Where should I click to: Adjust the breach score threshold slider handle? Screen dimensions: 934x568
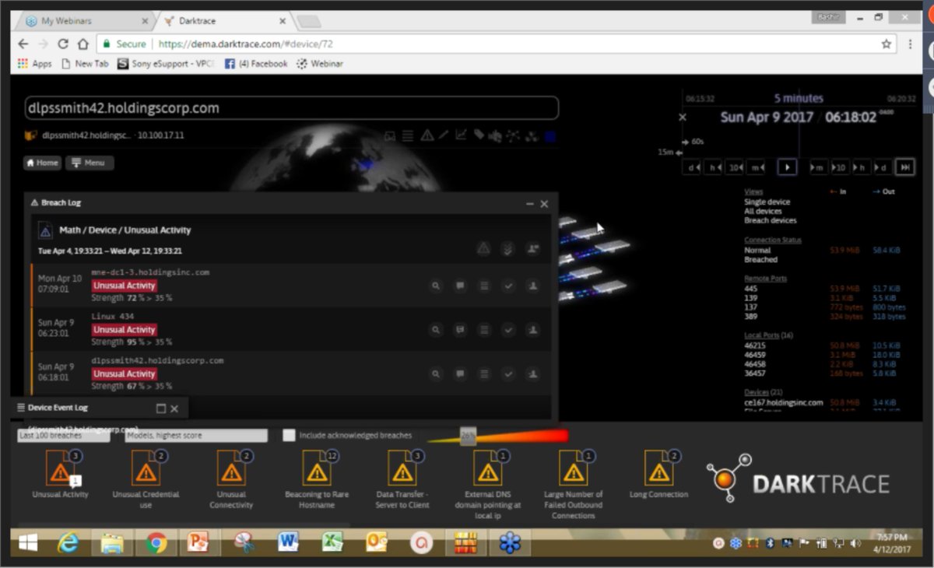(468, 437)
